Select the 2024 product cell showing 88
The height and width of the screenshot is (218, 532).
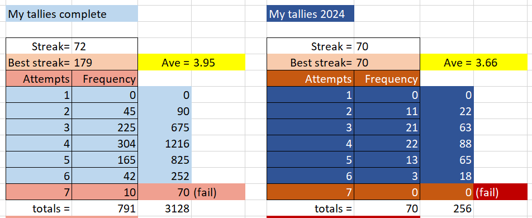point(447,144)
